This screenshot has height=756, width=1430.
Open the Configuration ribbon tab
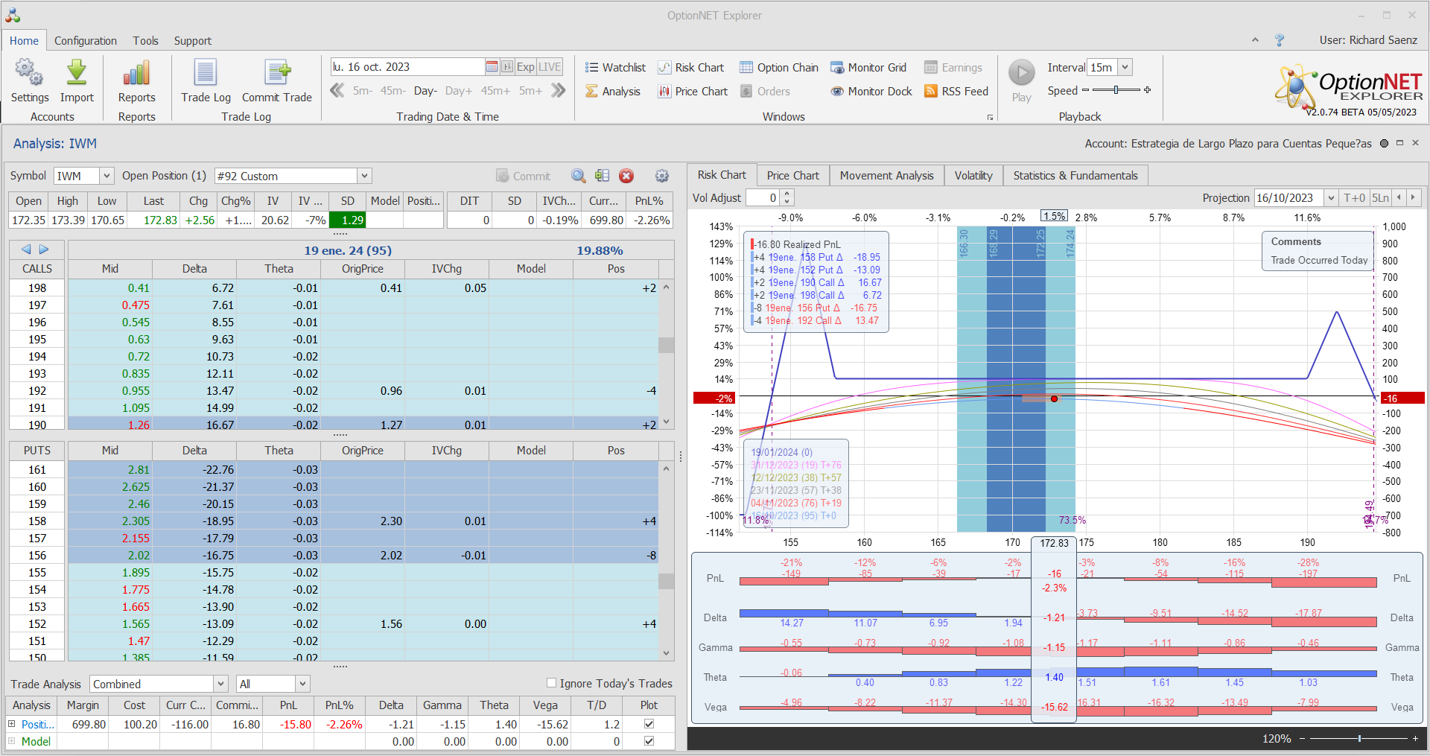point(86,41)
